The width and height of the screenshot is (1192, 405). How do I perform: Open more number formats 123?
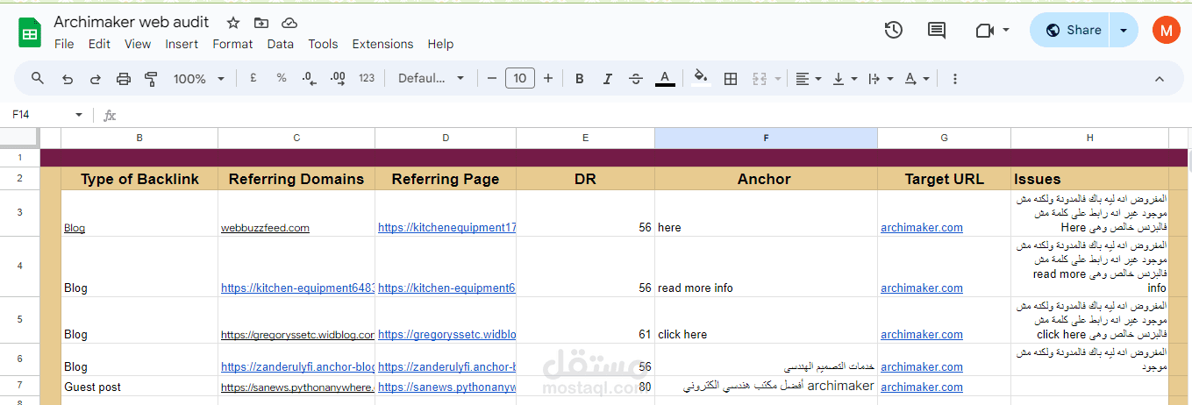tap(367, 78)
